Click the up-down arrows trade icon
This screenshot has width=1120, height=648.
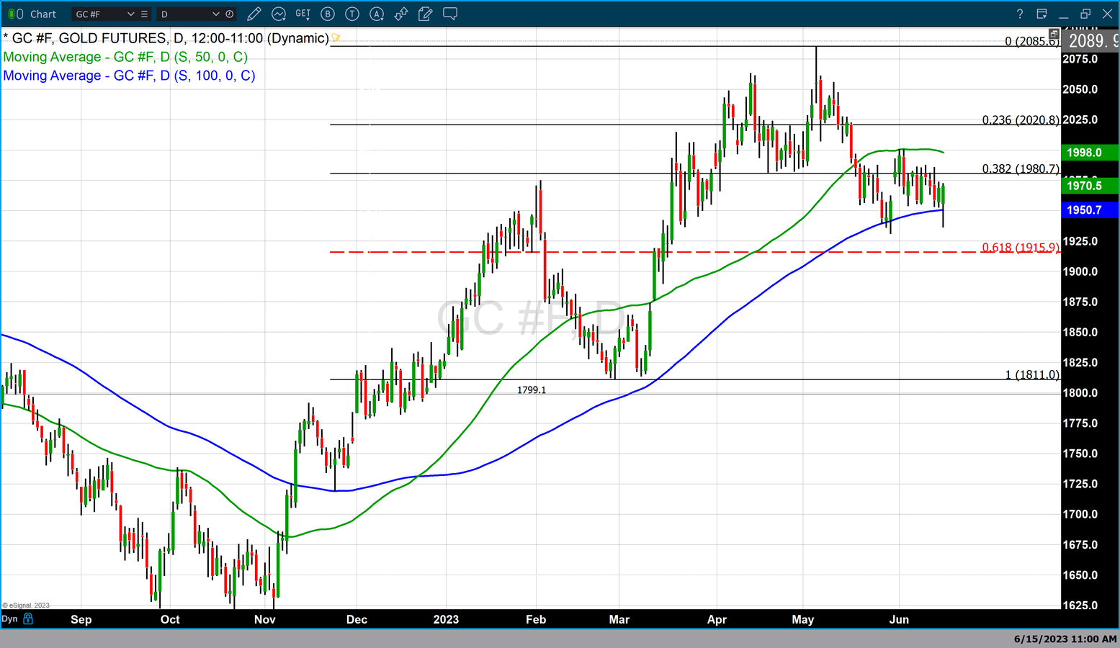point(401,14)
